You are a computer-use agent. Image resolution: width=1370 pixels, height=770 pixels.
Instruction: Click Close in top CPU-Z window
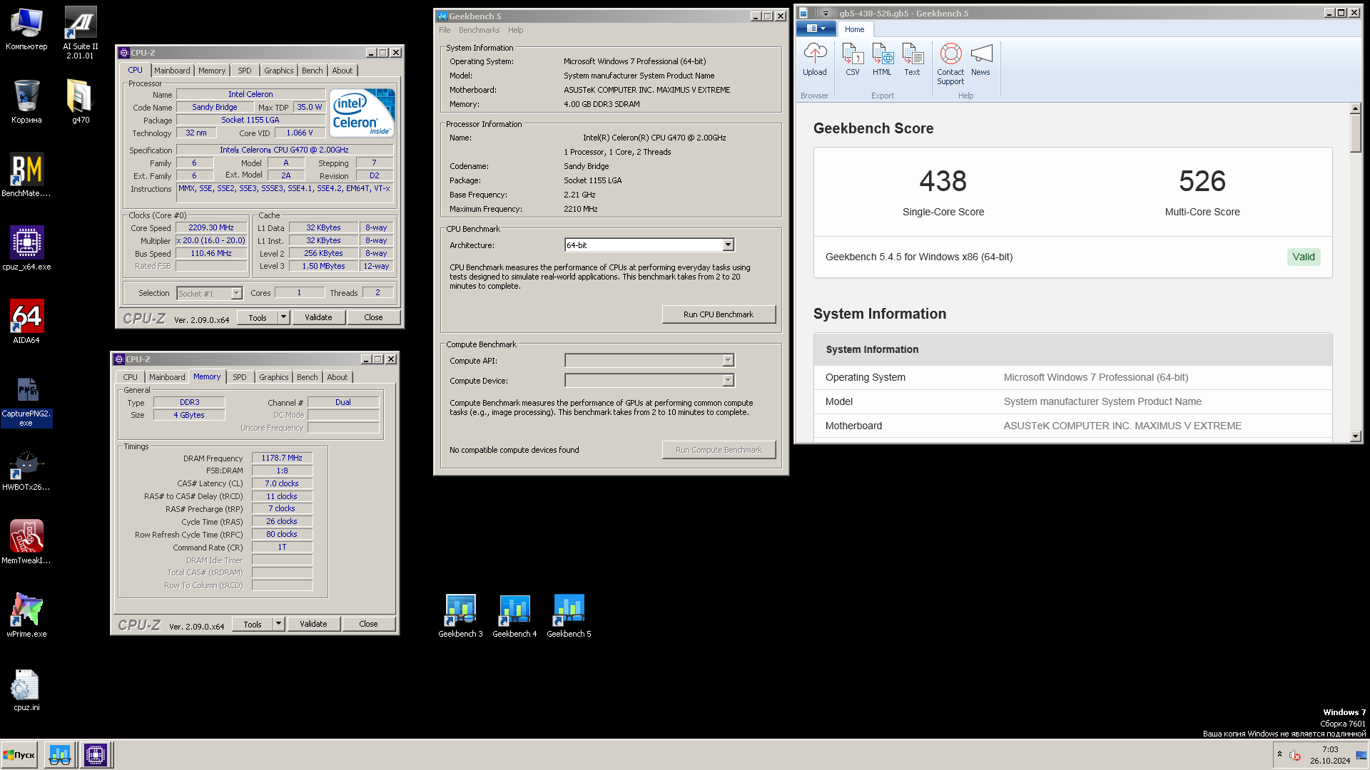(x=373, y=317)
